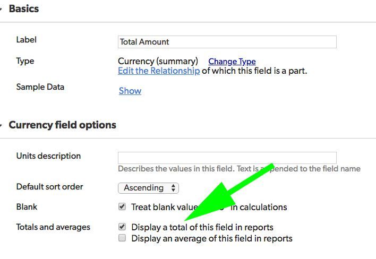This screenshot has width=376, height=259.
Task: Follow the Edit the Relationship link
Action: 159,71
